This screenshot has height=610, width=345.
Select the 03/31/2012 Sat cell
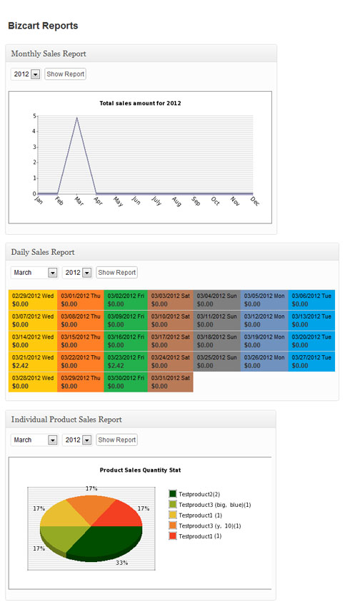point(171,382)
